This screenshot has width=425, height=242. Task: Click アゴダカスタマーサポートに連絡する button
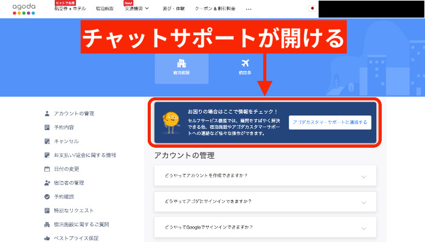click(330, 122)
